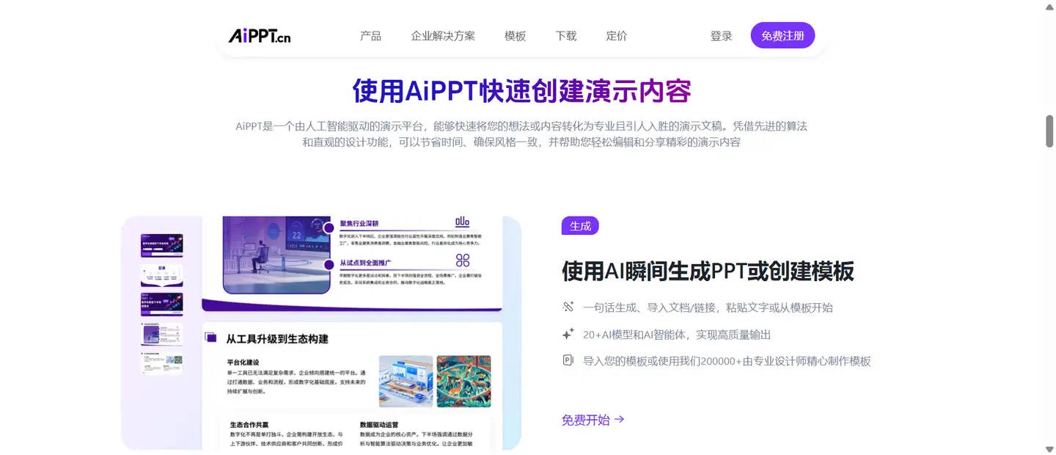
Task: Open the 产品 menu
Action: (x=370, y=35)
